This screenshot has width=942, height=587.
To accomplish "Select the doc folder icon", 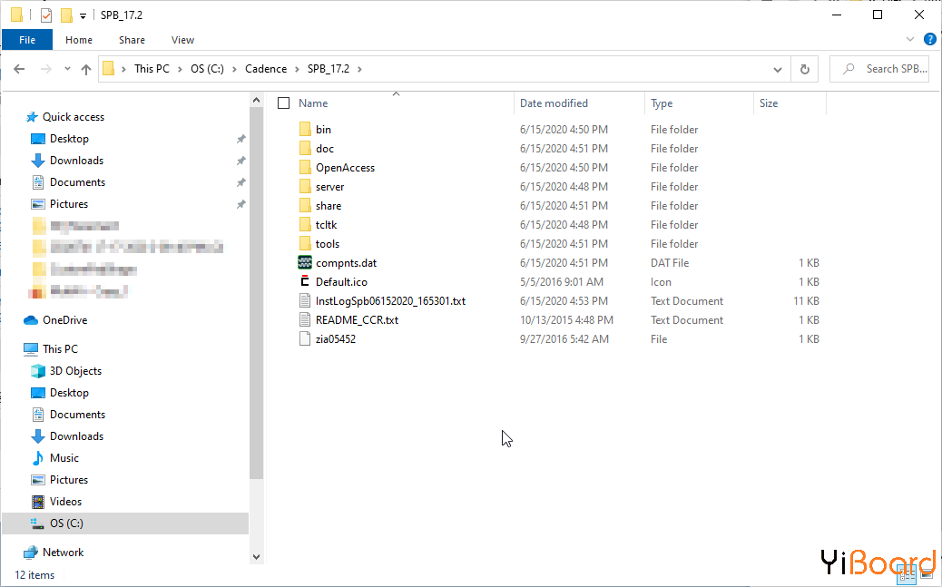I will point(305,149).
